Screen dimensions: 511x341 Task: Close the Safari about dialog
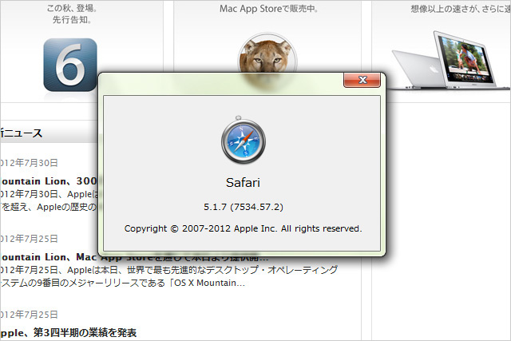coord(362,80)
